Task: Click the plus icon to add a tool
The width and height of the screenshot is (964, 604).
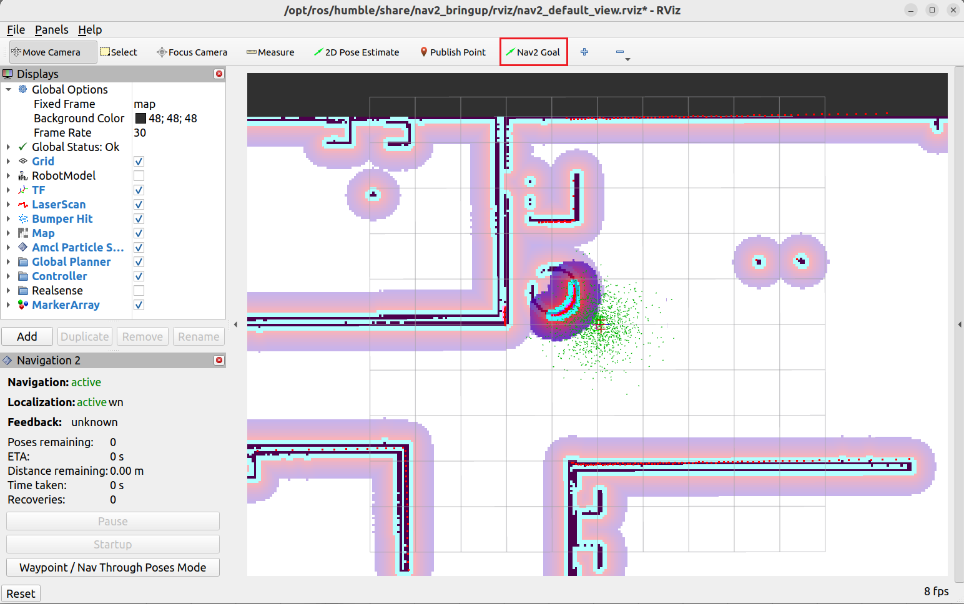Action: tap(584, 52)
